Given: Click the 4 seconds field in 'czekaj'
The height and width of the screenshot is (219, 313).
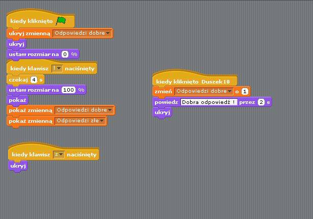Looking at the screenshot, I should (x=34, y=79).
